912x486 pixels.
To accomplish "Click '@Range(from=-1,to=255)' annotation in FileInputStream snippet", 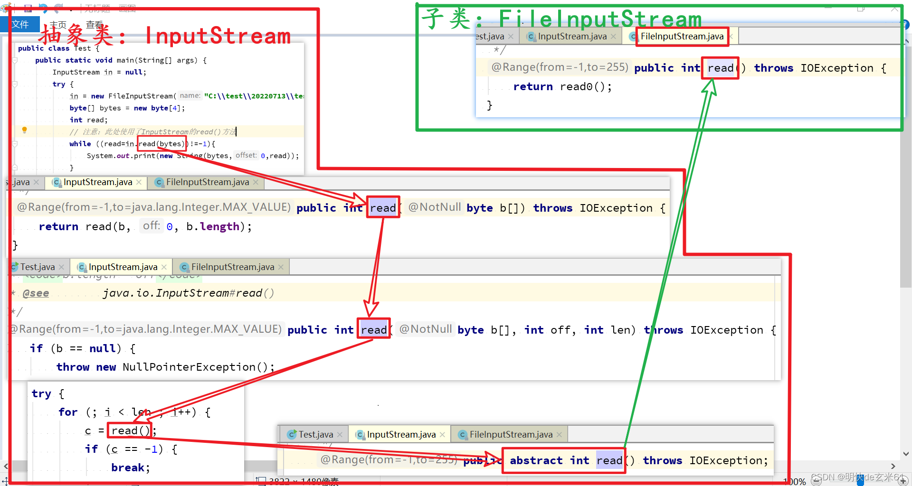I will [560, 67].
